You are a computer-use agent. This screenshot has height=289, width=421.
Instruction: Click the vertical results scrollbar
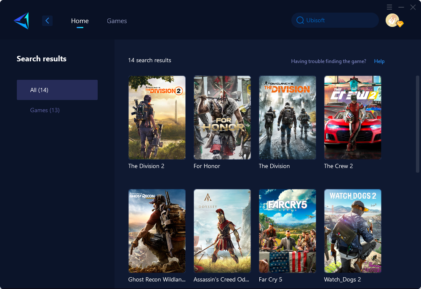point(417,126)
